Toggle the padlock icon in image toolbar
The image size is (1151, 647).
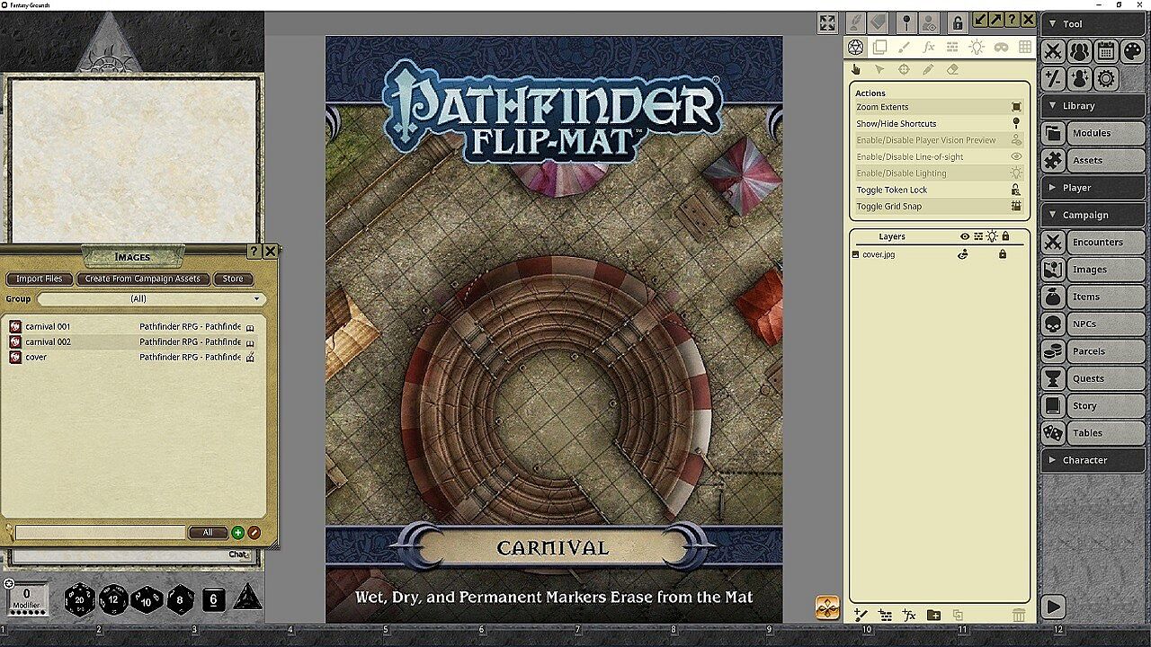click(x=958, y=22)
